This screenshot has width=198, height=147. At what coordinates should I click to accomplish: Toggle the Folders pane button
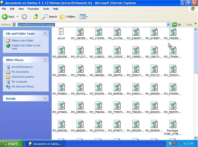coord(68,16)
